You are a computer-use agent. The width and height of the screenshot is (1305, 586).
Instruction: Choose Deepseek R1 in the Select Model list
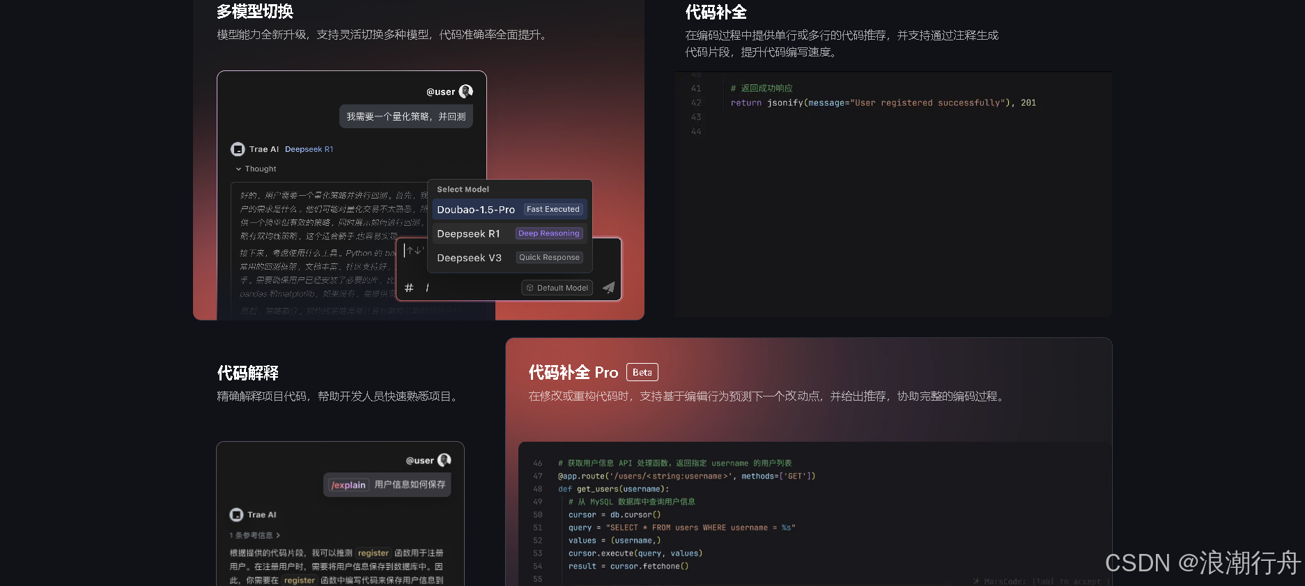point(509,233)
